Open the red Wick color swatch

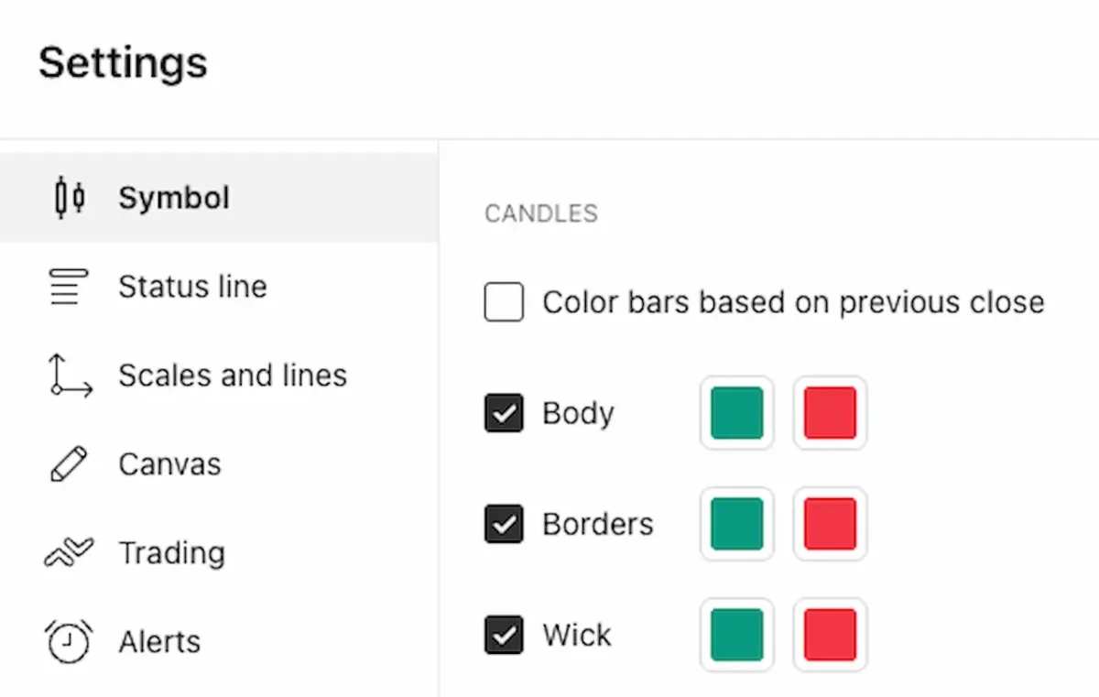click(x=830, y=635)
